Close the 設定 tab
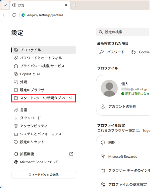This screenshot has width=150, height=188. coord(66,5)
